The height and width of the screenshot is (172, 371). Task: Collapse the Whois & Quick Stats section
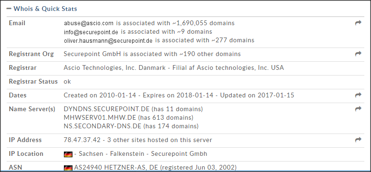coord(9,9)
